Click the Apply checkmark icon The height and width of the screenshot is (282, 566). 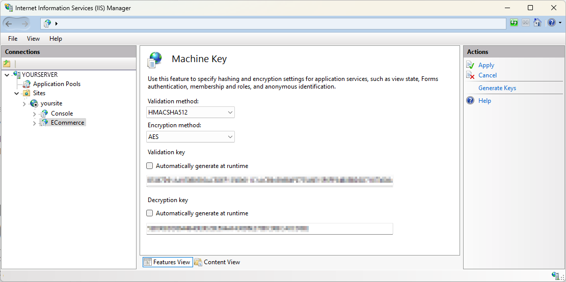[470, 65]
